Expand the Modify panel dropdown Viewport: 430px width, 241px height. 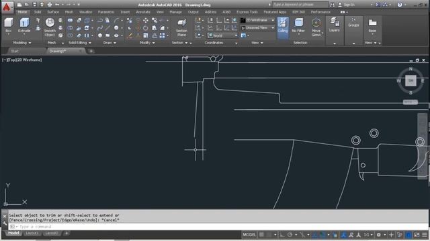click(x=147, y=43)
